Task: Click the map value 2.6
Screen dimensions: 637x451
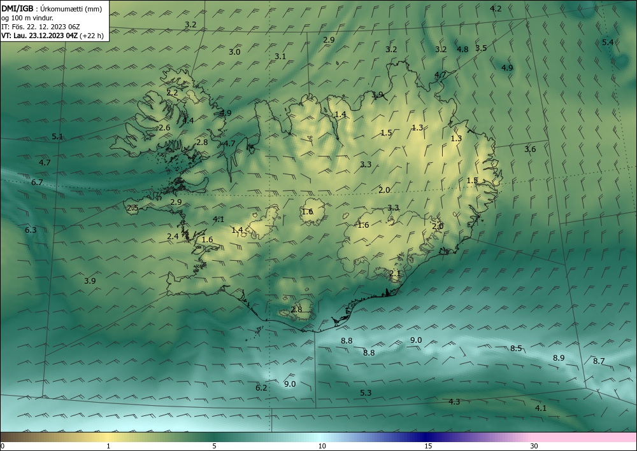Action: (164, 127)
